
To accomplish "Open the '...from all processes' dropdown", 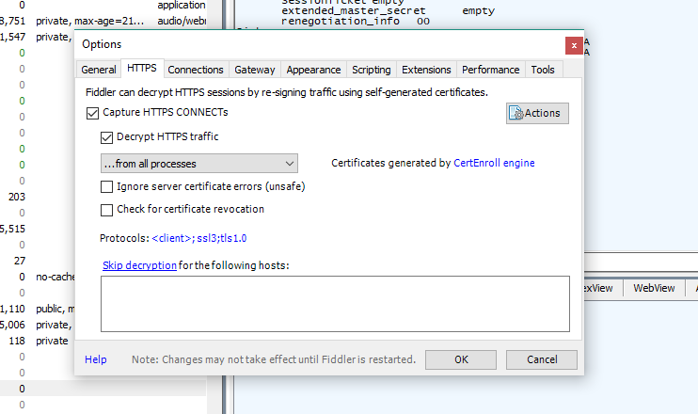I will (199, 164).
